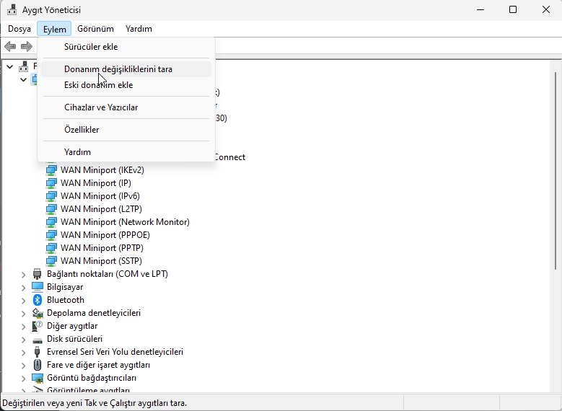
Task: Click the back arrow toolbar icon
Action: 10,46
